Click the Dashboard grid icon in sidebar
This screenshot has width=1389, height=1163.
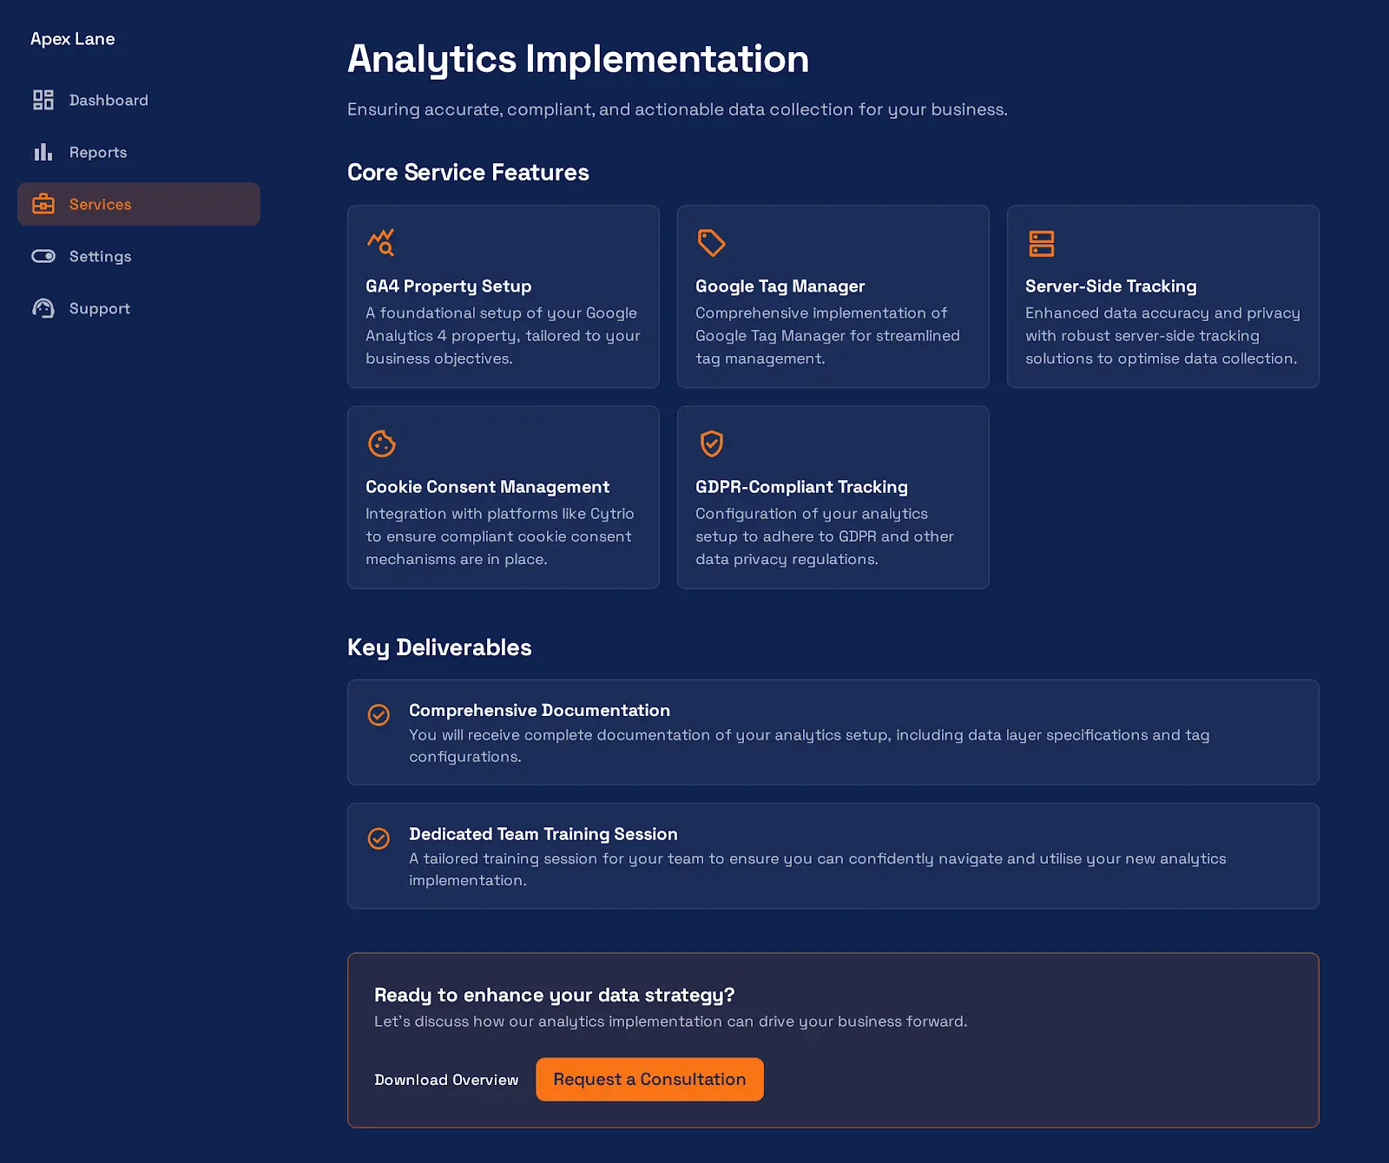point(43,100)
